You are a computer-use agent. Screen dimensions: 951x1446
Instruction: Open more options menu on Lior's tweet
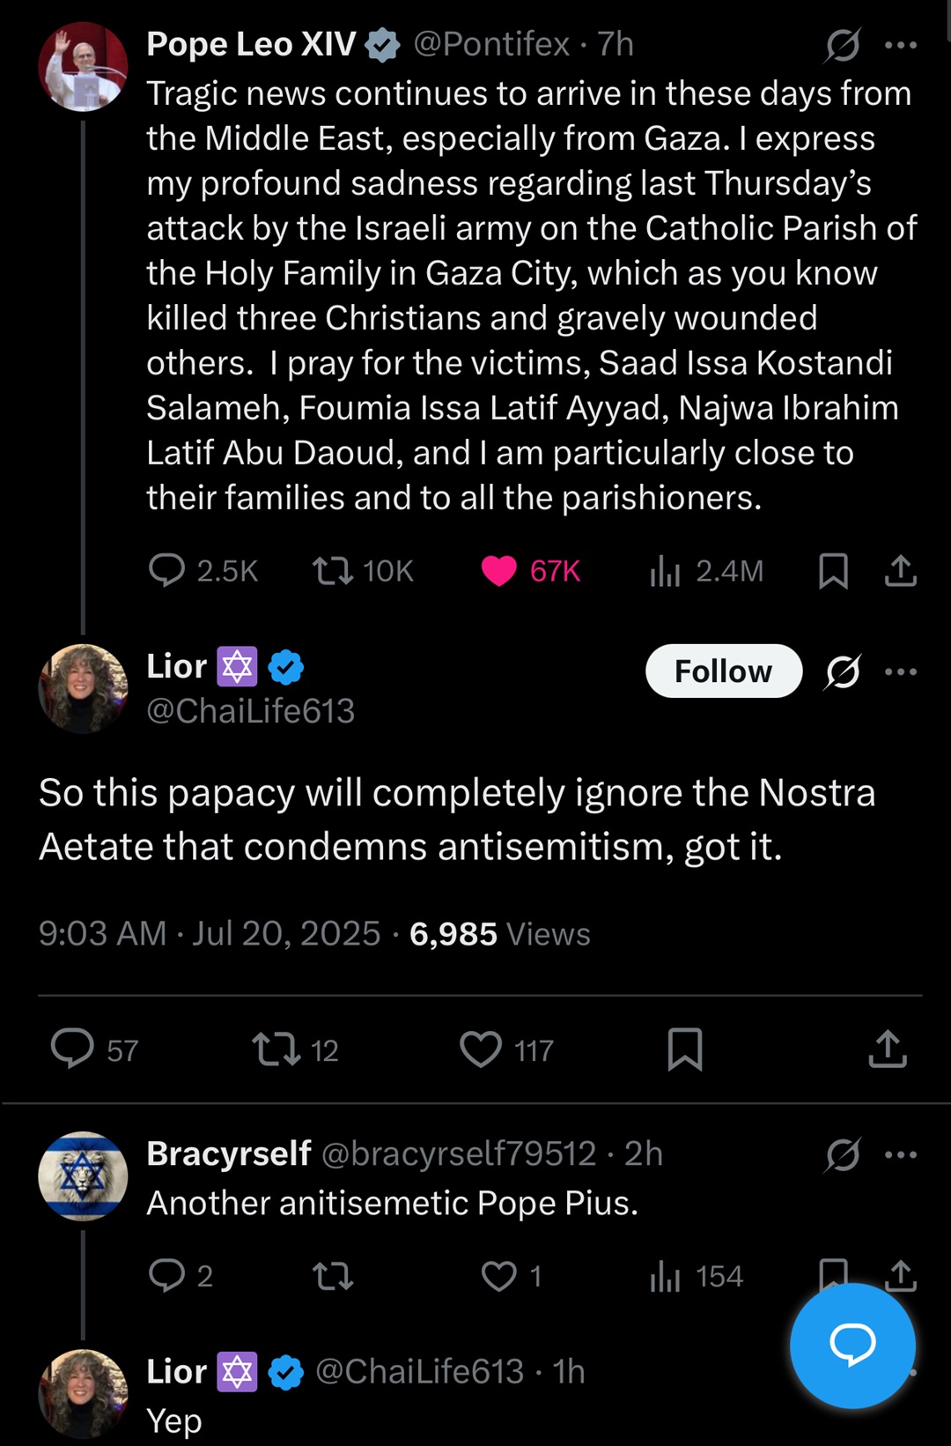[901, 671]
